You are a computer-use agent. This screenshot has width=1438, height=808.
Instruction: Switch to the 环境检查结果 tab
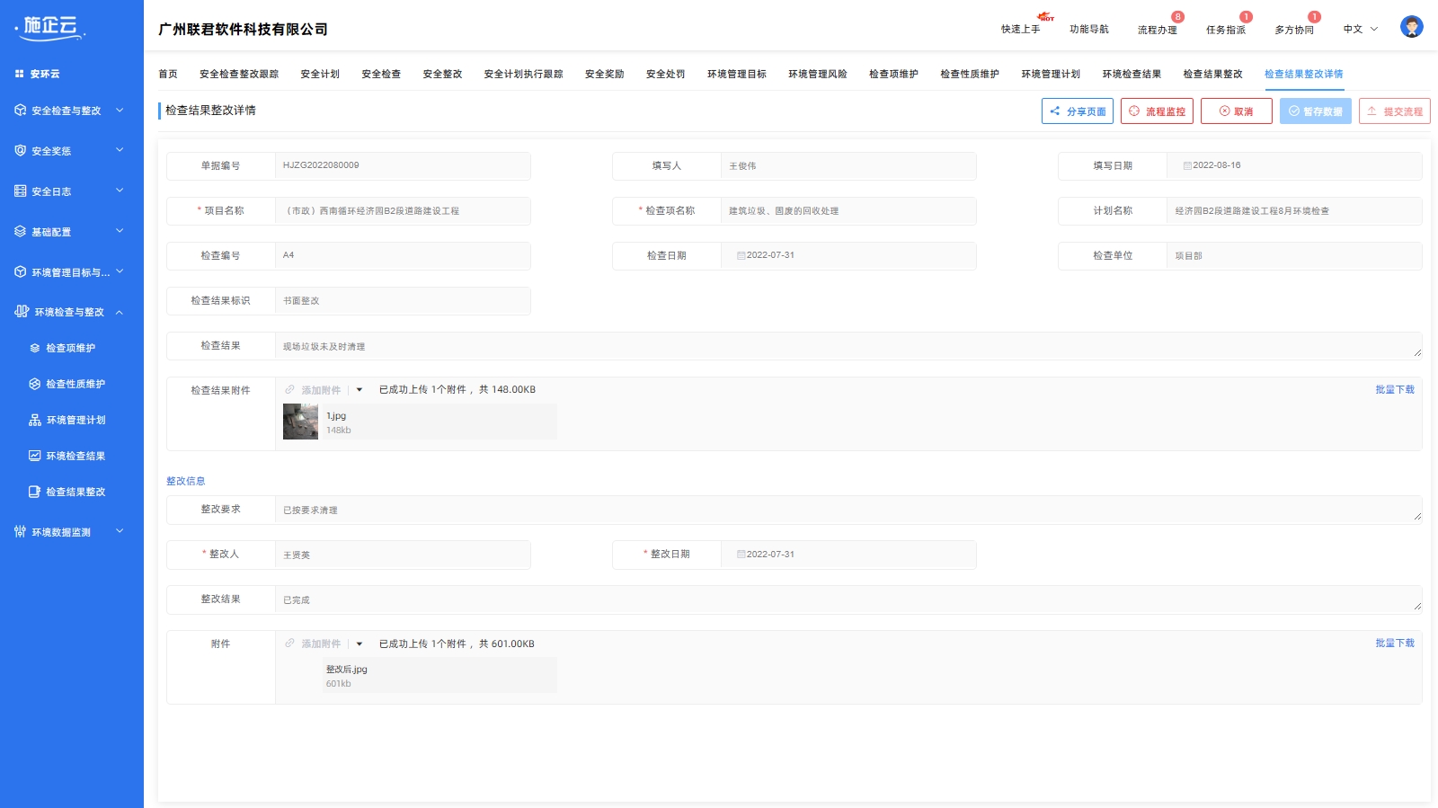pyautogui.click(x=1132, y=75)
